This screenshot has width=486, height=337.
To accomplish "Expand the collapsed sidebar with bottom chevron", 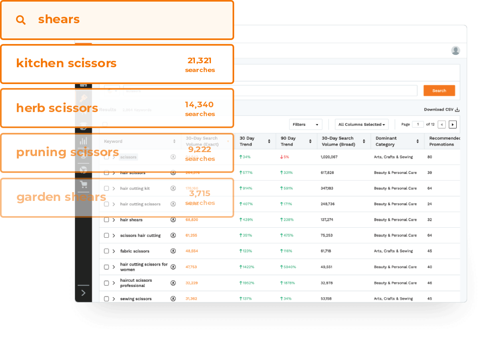I will [x=83, y=293].
